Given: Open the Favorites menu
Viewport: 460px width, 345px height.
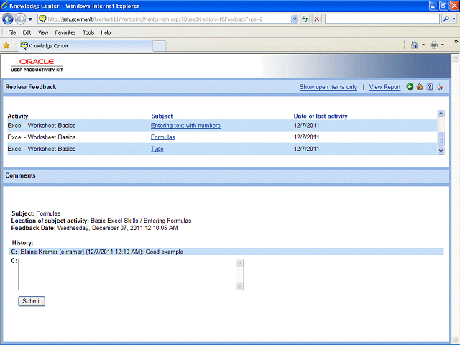Looking at the screenshot, I should [x=65, y=32].
